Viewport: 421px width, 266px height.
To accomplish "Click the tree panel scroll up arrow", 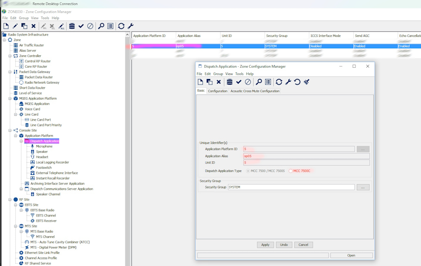I will point(127,35).
